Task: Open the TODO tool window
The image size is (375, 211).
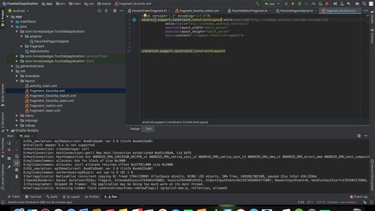Action: tap(14, 197)
